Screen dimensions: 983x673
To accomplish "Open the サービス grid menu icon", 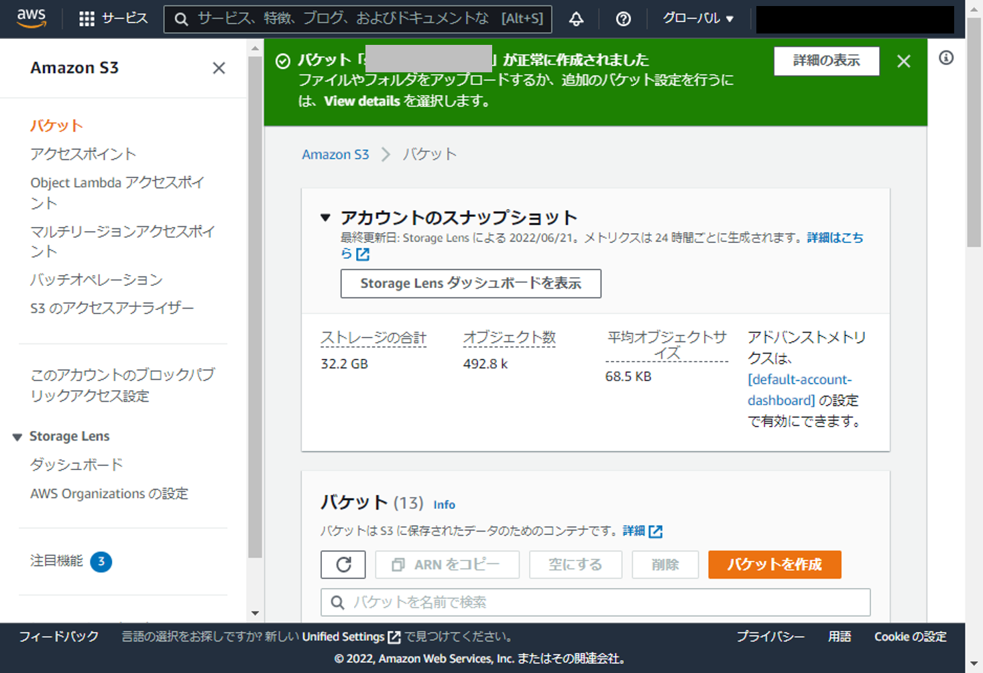I will (86, 19).
